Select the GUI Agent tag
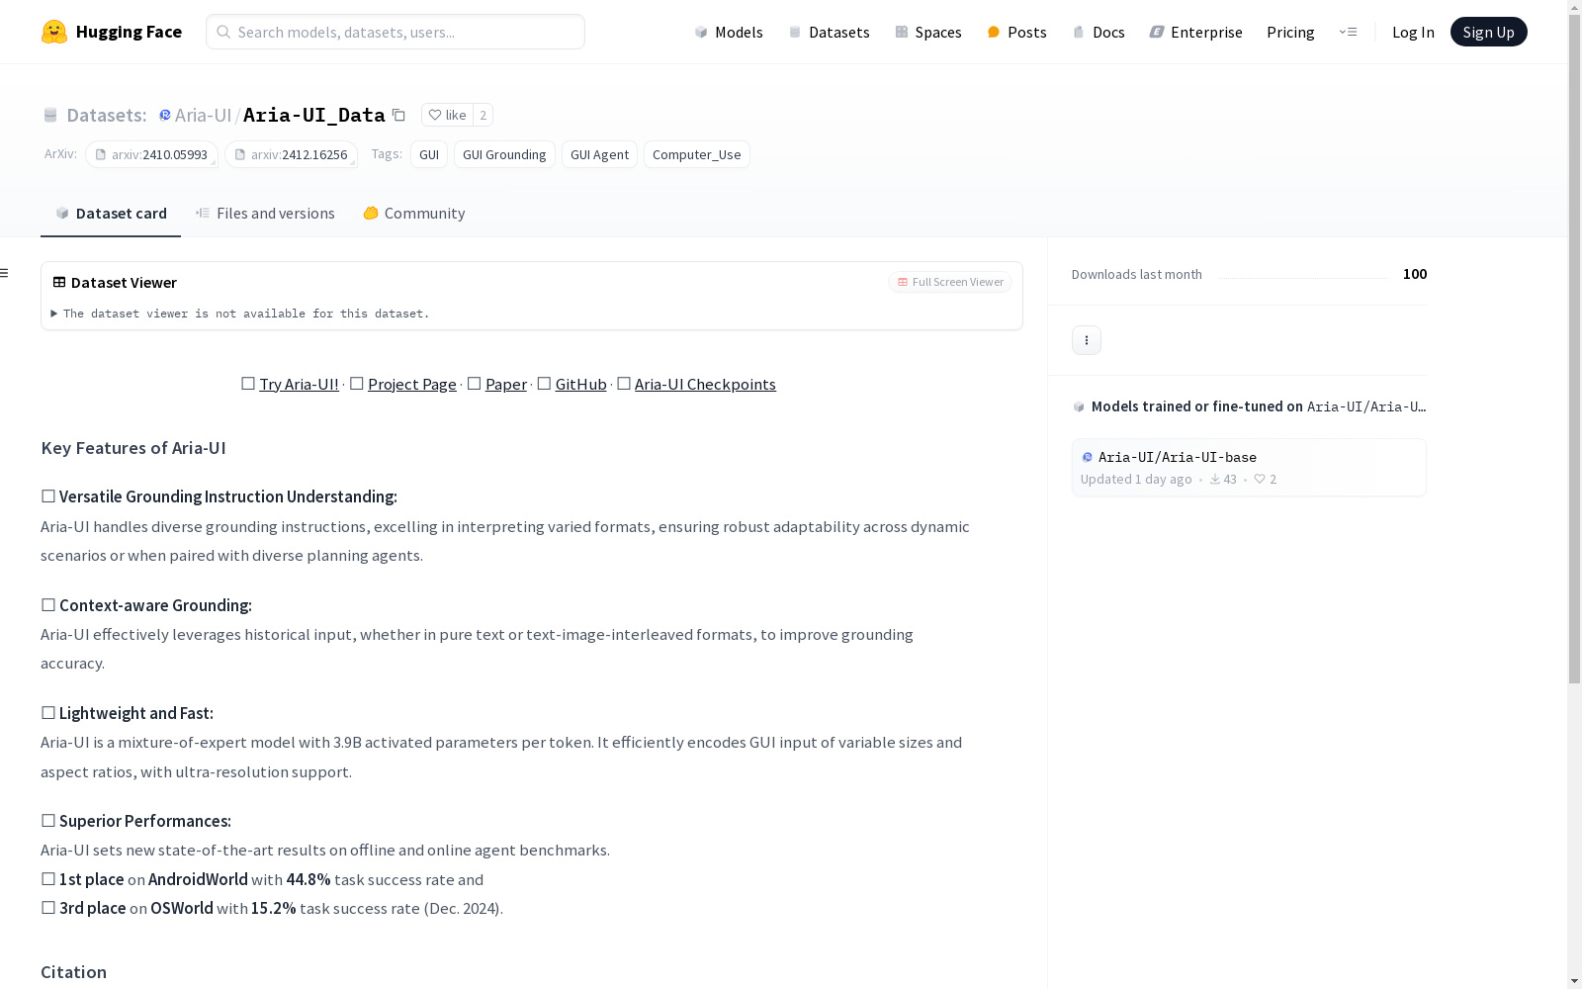 point(599,154)
